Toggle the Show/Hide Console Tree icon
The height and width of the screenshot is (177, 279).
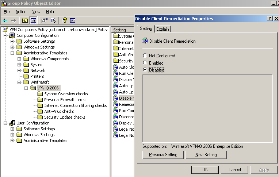click(x=34, y=21)
